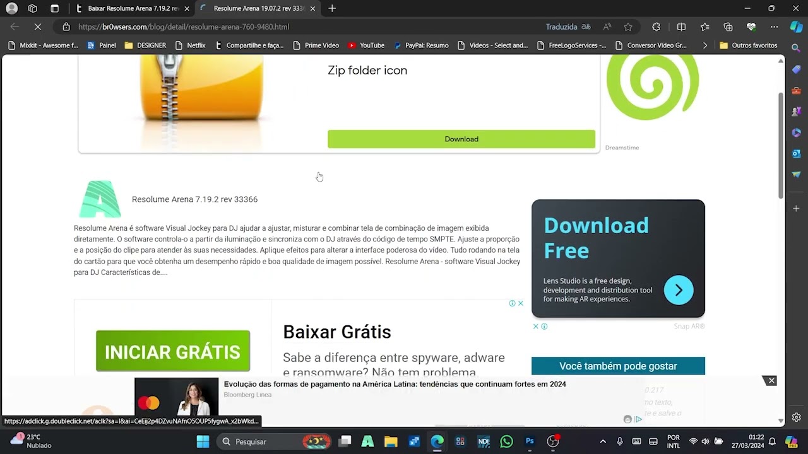Click the Lens Studio ad arrow button
The image size is (808, 454).
point(679,290)
